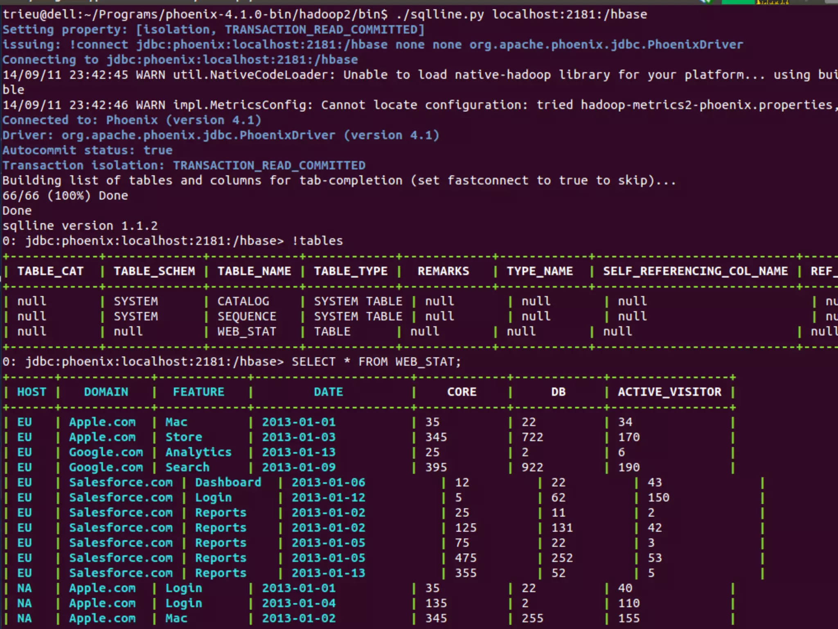This screenshot has height=629, width=838.
Task: Click the HOST column header
Action: point(32,392)
